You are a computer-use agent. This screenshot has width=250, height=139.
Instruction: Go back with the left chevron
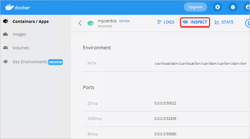point(80,23)
